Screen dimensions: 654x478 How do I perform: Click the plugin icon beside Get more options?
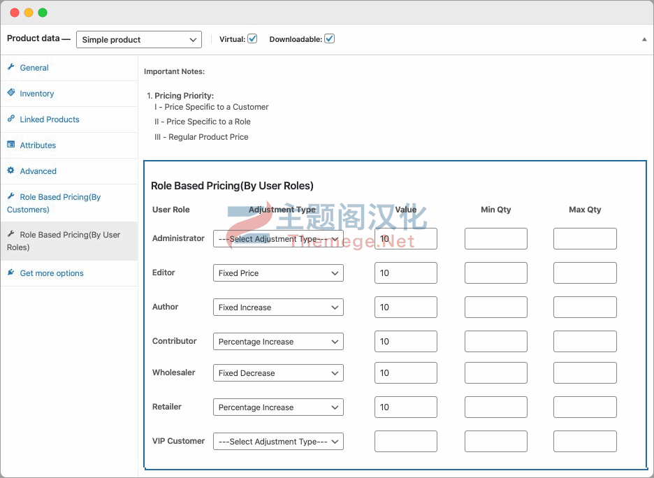11,273
